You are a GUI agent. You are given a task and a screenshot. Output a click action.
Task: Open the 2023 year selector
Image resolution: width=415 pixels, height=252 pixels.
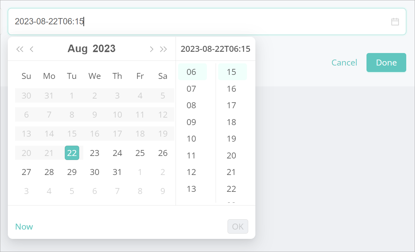(104, 49)
